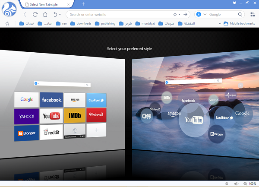Click the Yahoo tile in classic style
Image resolution: width=259 pixels, height=187 pixels.
click(26, 116)
